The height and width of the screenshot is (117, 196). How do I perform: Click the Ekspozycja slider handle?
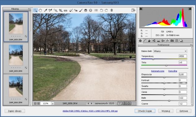(x=164, y=77)
